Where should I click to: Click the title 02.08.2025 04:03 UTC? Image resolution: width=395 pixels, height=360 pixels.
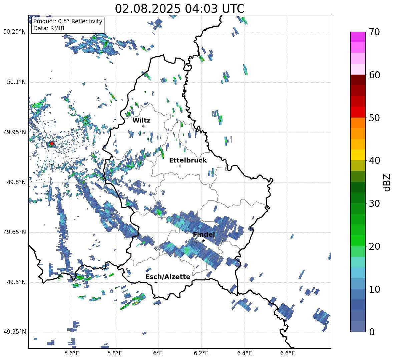click(179, 9)
